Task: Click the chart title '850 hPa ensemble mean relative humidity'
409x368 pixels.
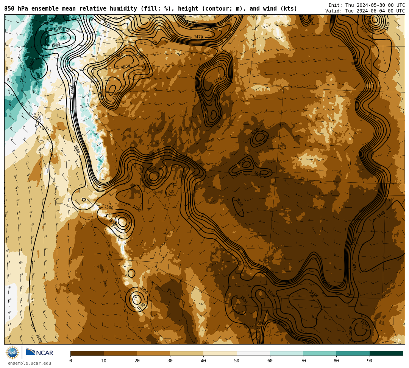Action: pos(70,9)
